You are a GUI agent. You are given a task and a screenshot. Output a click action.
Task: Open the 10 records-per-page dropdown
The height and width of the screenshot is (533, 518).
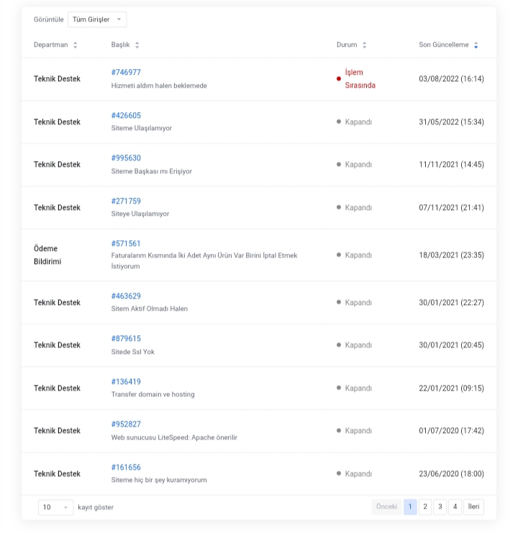click(x=55, y=507)
